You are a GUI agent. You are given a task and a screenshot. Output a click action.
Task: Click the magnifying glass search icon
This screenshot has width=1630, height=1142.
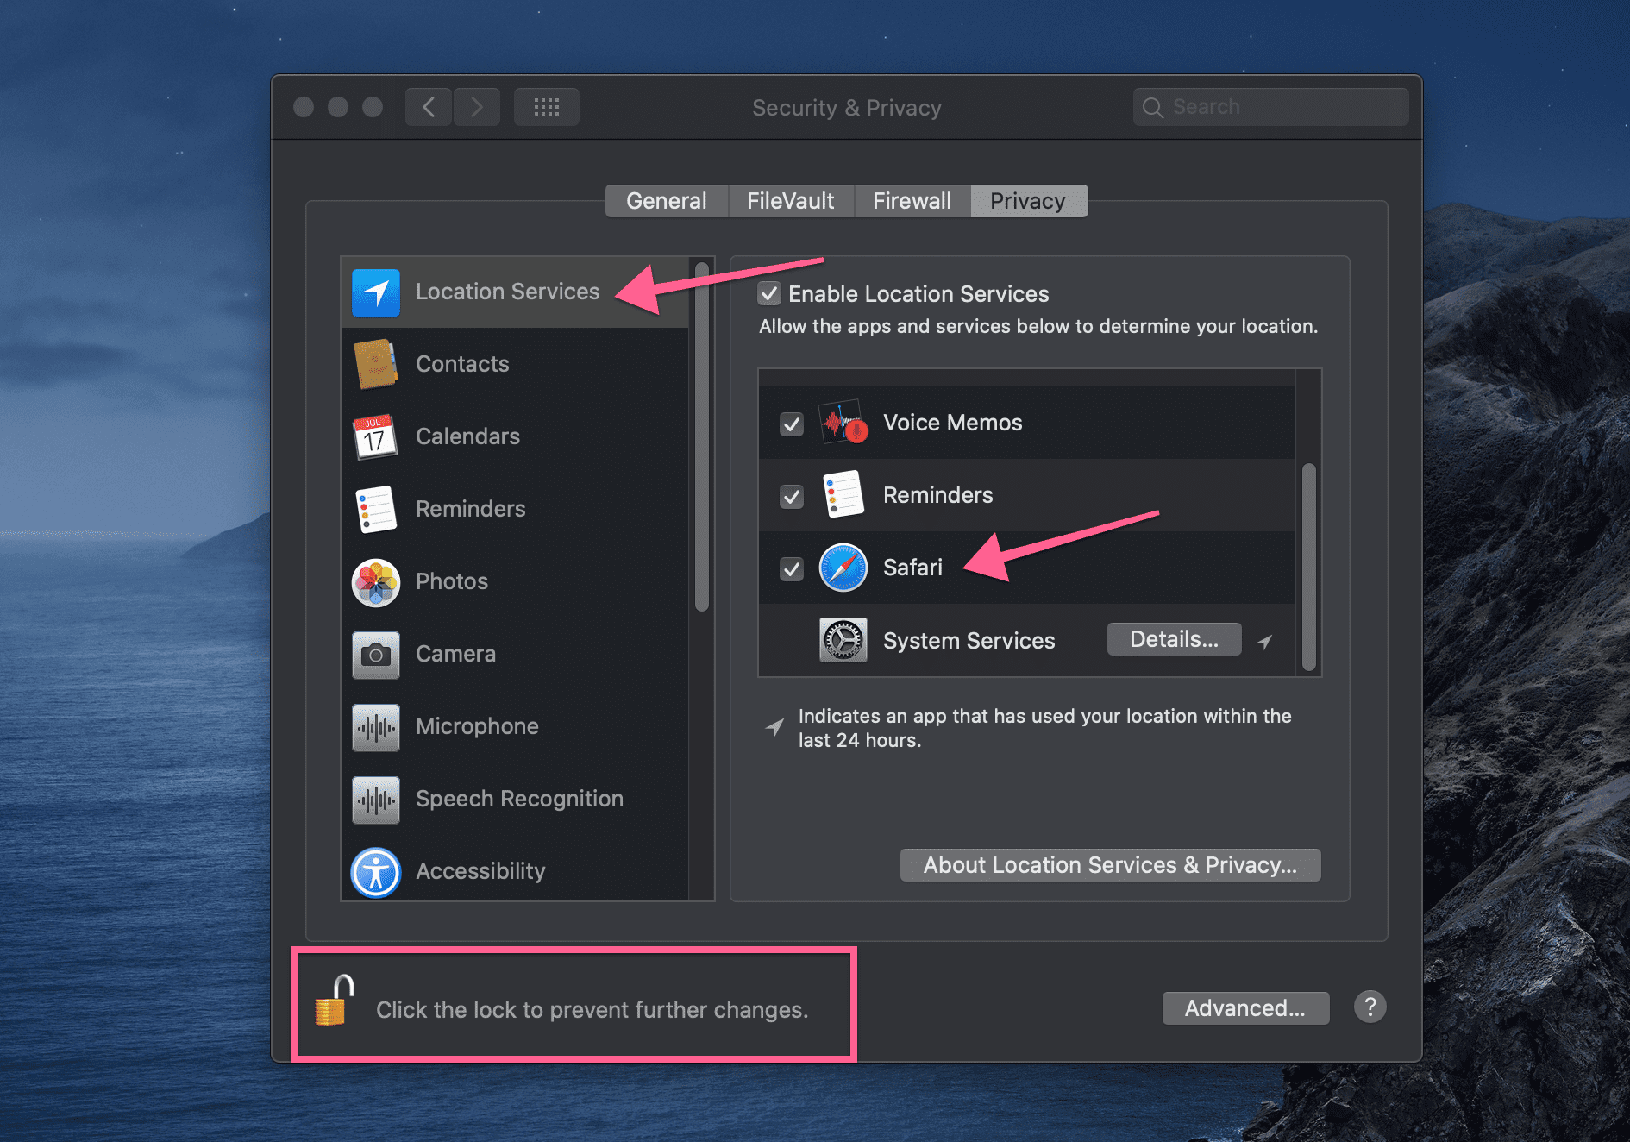tap(1153, 108)
